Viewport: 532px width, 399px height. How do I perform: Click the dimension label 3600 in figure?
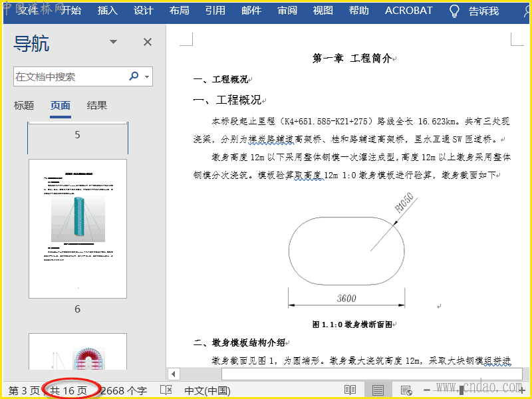click(x=346, y=298)
